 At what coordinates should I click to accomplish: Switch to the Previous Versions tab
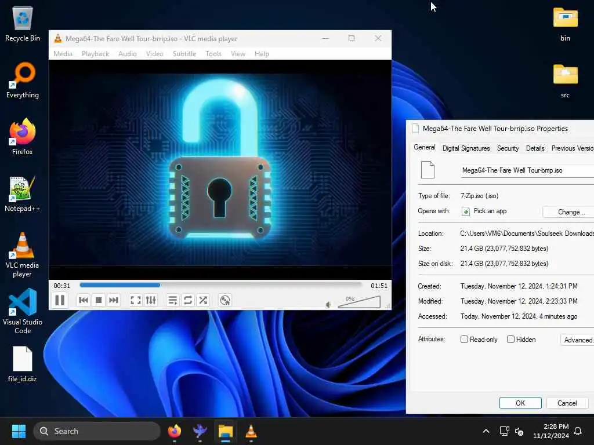572,148
